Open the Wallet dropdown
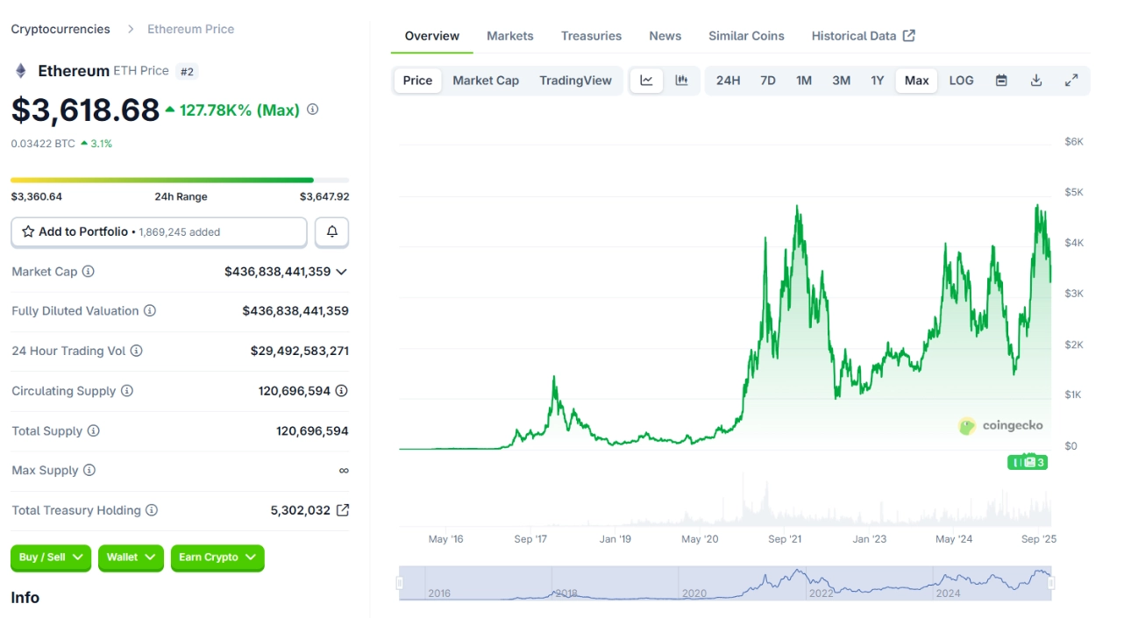Viewport: 1124px width, 618px height. click(130, 558)
